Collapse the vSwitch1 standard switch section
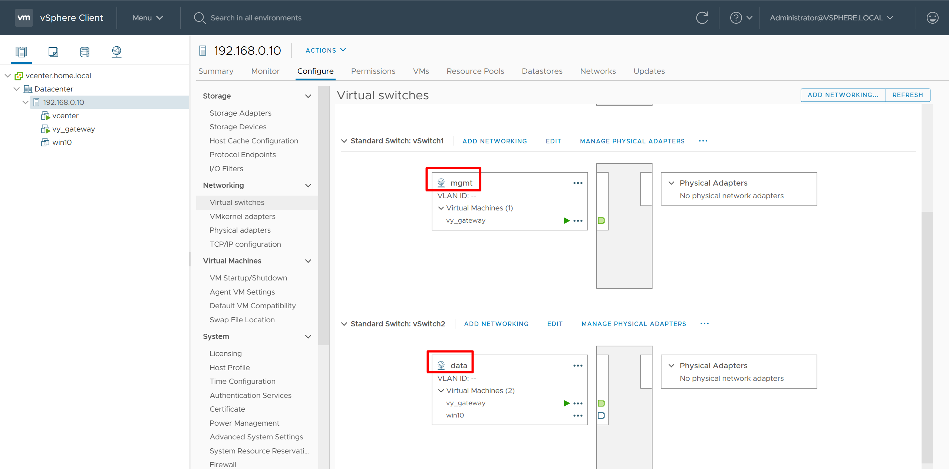Viewport: 949px width, 469px height. pyautogui.click(x=344, y=141)
